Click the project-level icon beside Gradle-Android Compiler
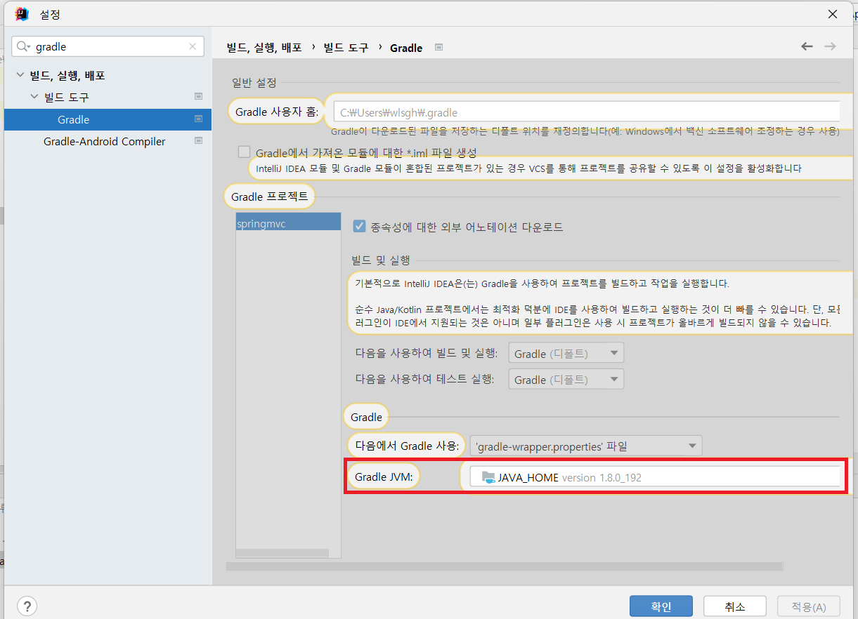This screenshot has height=619, width=858. 198,140
